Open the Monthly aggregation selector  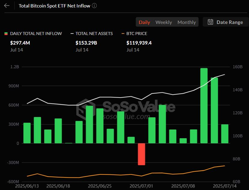click(x=187, y=22)
